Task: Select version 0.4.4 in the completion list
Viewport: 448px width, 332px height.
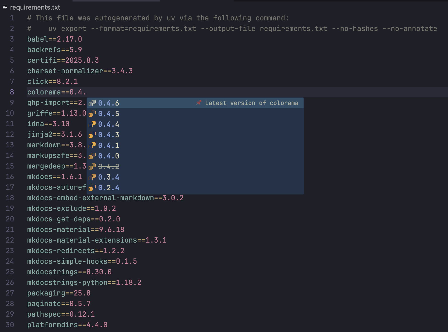Action: tap(195, 124)
